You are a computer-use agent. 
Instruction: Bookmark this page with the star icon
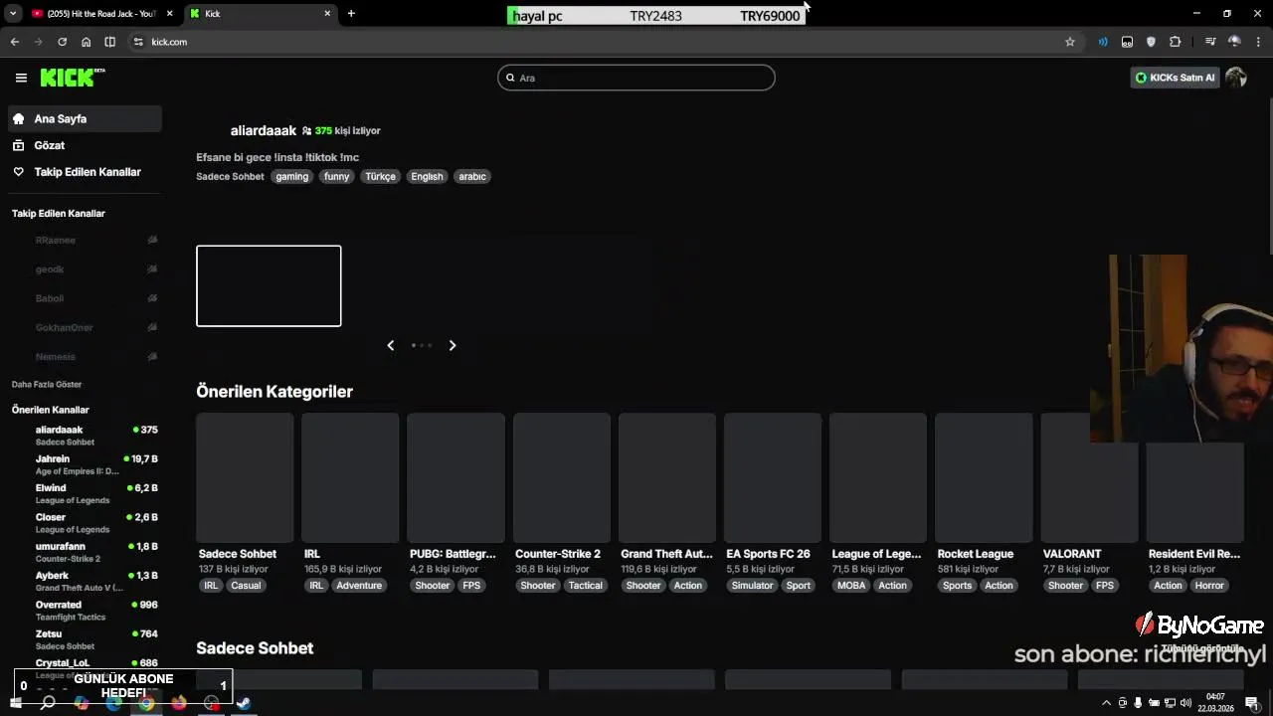click(x=1070, y=42)
